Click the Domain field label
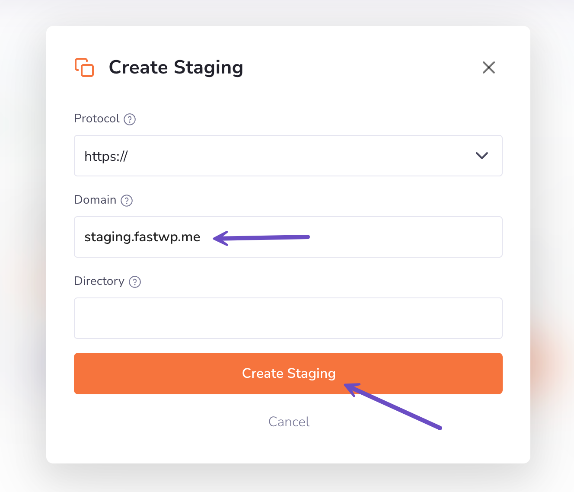 pos(95,200)
